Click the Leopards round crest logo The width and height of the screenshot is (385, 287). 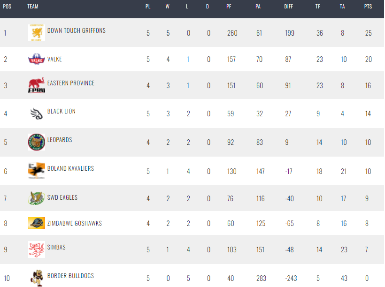(37, 142)
